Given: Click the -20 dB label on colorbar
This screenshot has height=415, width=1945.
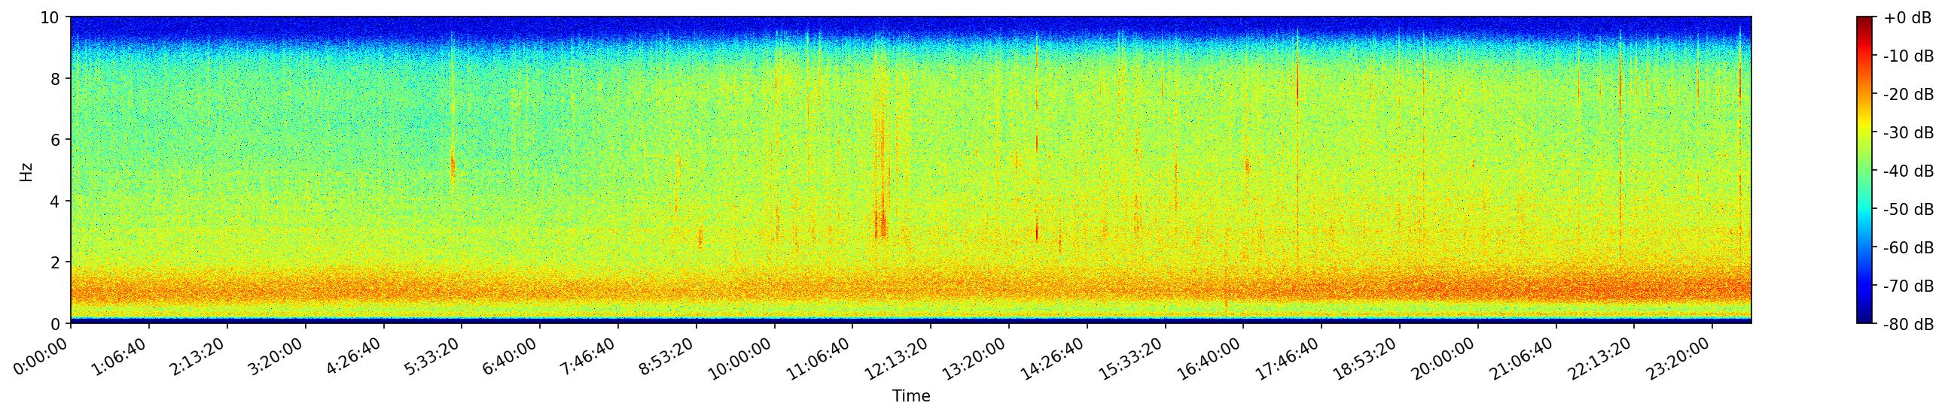Looking at the screenshot, I should [x=1908, y=94].
